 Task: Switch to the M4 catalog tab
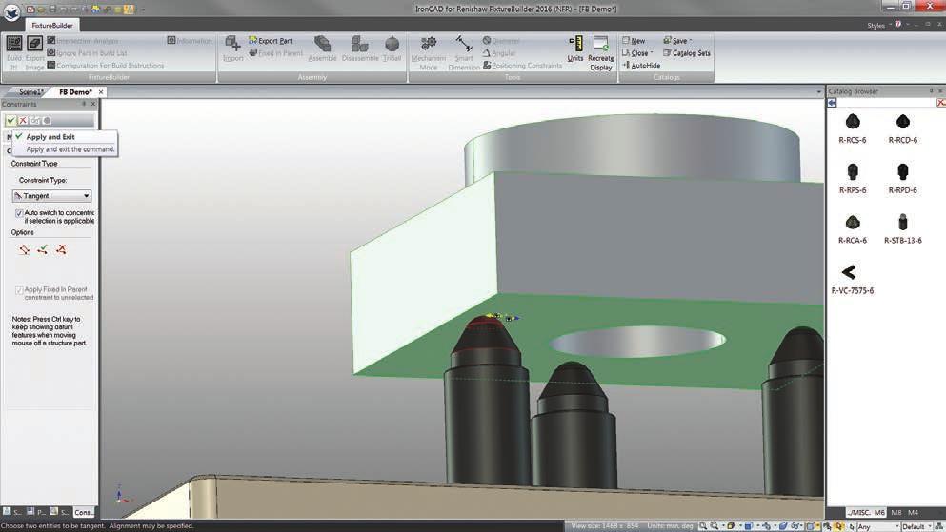(x=914, y=513)
